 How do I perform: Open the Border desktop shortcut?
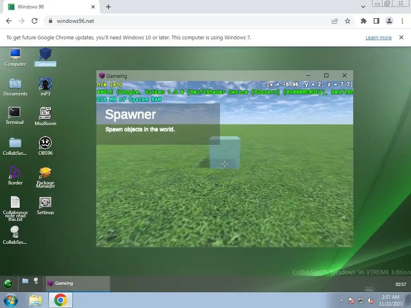(15, 176)
